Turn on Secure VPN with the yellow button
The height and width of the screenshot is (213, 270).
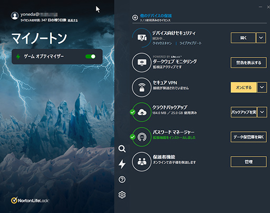point(244,88)
